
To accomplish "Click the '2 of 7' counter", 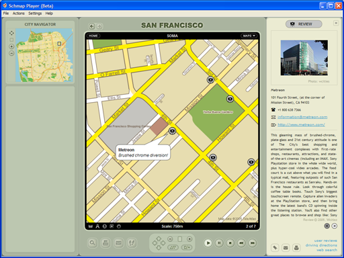I will (x=251, y=226).
